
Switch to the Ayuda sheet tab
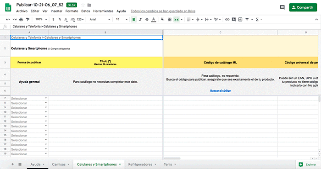(38, 164)
